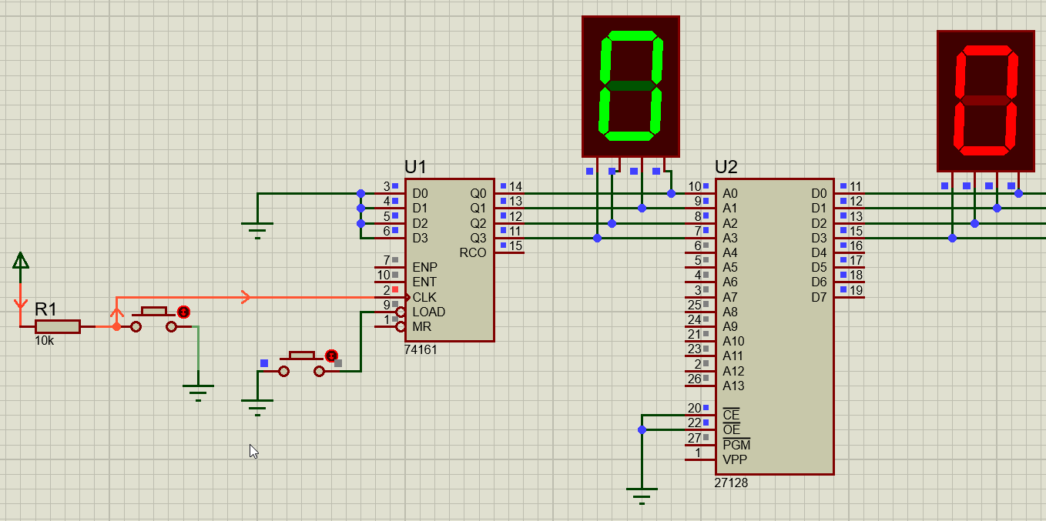
Task: Toggle red latch dot on upper push button
Action: coord(183,312)
